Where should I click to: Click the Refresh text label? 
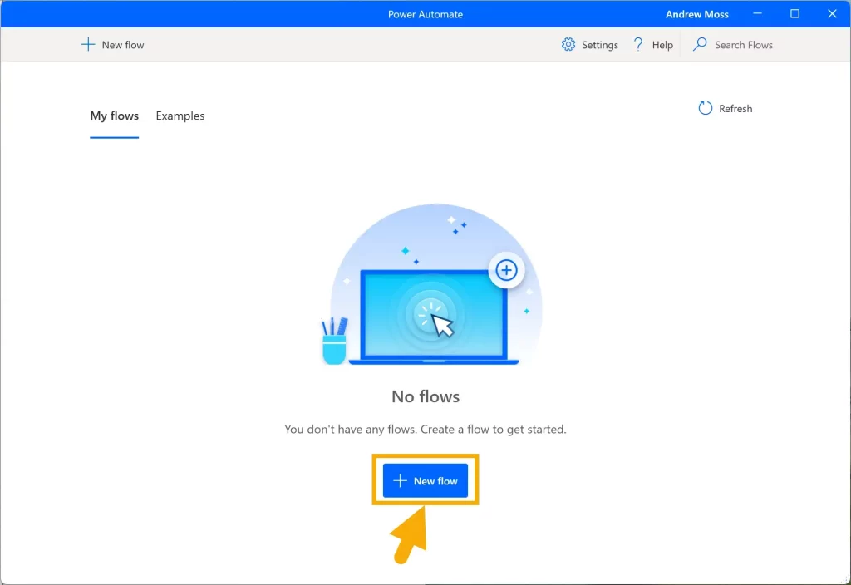pyautogui.click(x=735, y=109)
